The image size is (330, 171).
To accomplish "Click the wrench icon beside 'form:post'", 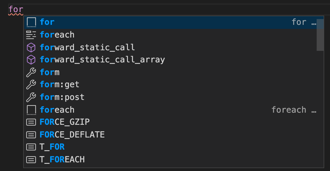I will coord(31,97).
